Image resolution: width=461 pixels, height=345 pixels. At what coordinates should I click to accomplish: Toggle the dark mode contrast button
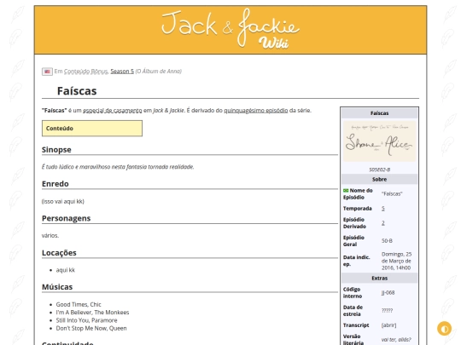[444, 329]
